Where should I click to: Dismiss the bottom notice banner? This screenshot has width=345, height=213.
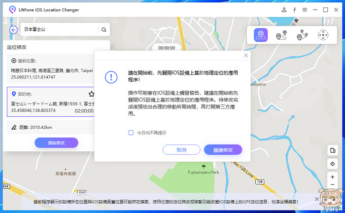(x=316, y=199)
